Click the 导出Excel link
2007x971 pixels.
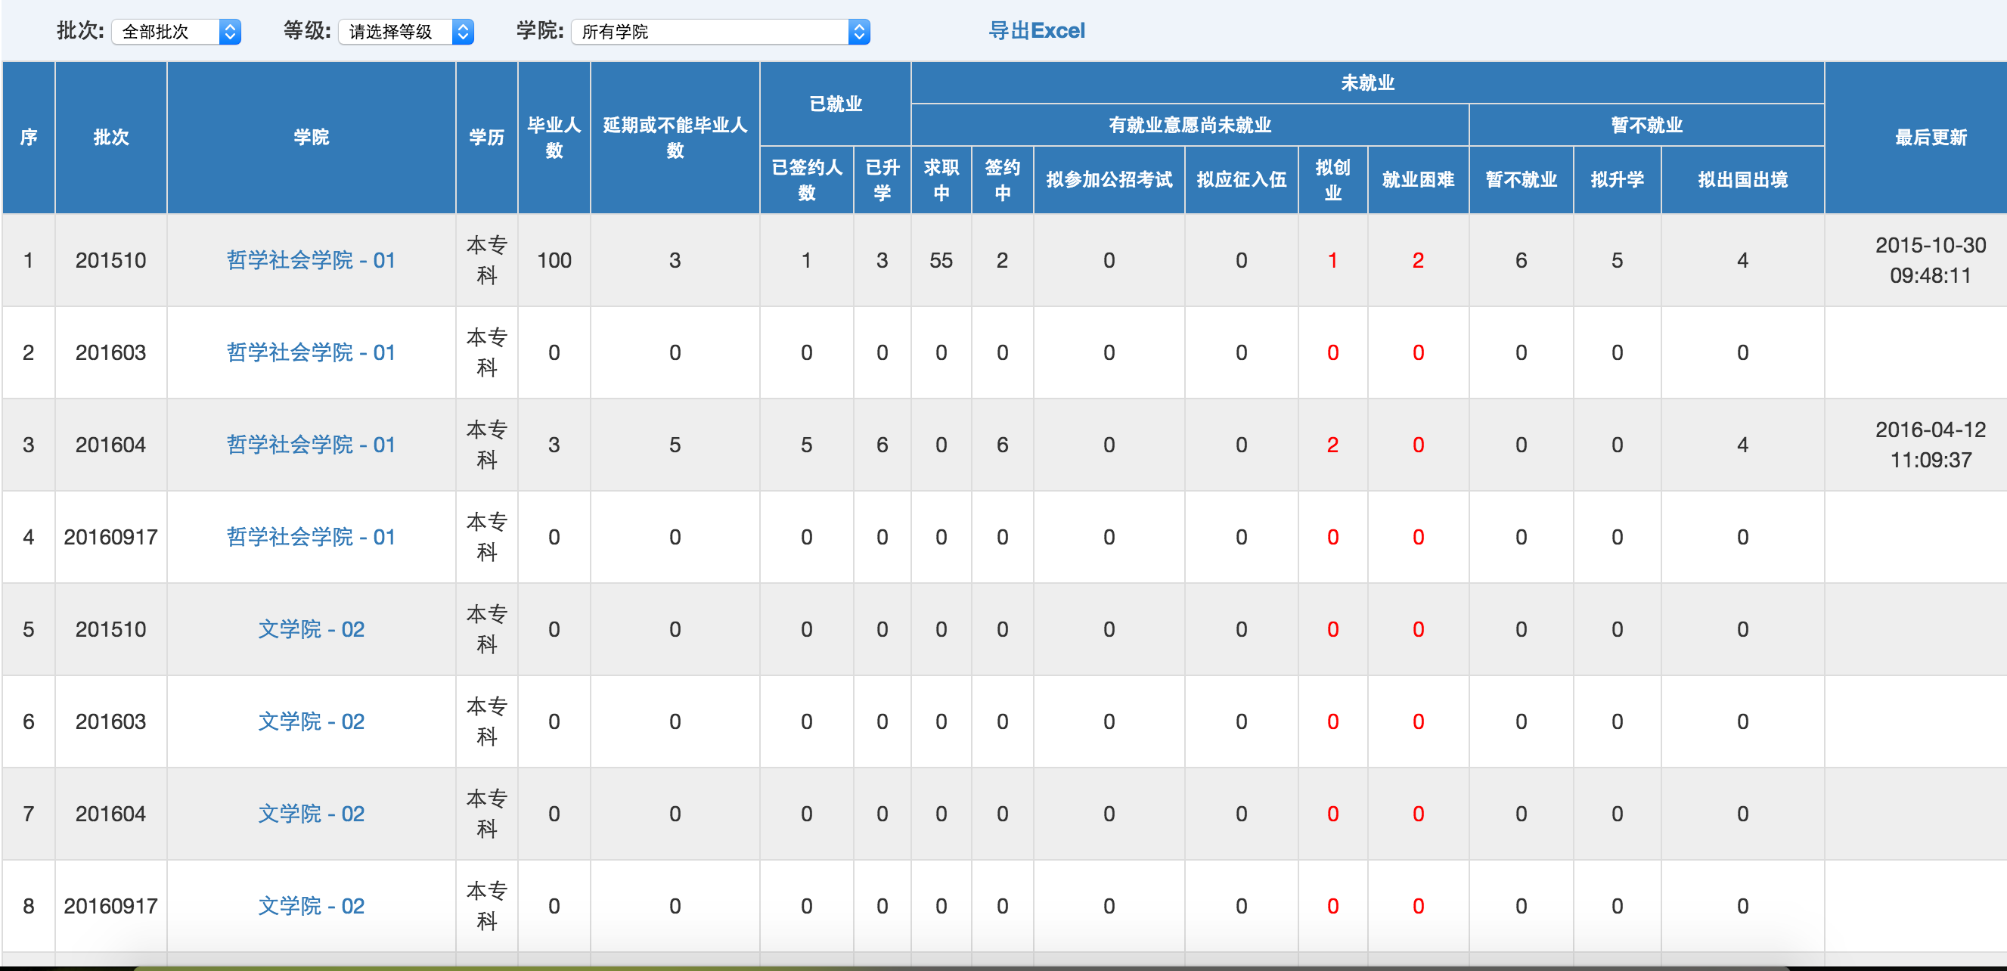[x=1036, y=31]
